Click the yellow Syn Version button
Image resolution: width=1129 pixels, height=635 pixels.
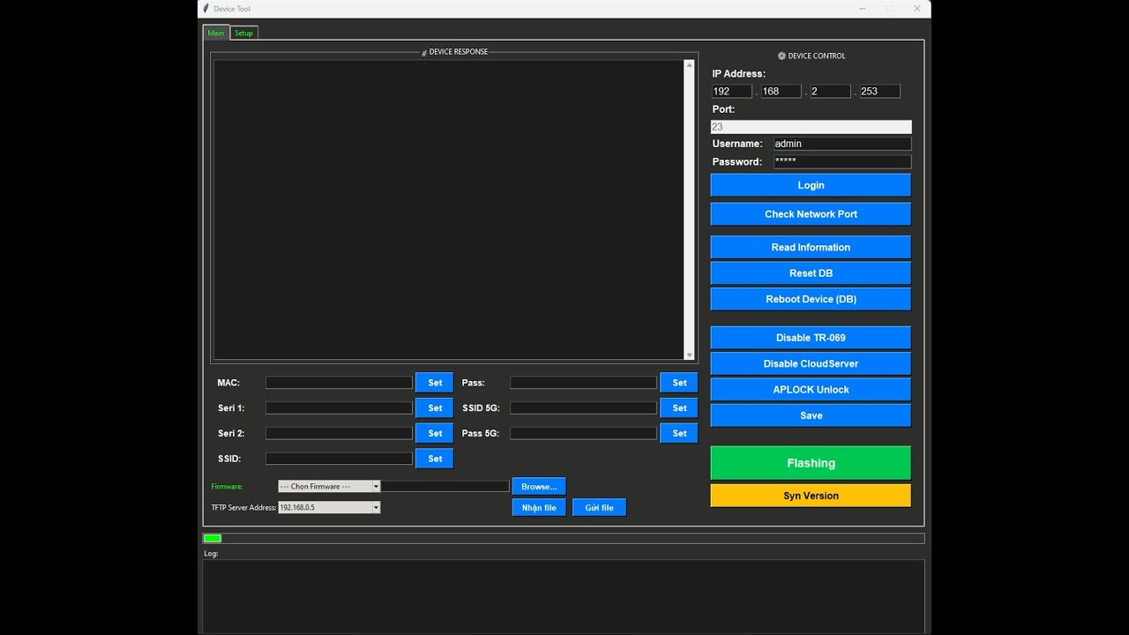[x=811, y=496]
